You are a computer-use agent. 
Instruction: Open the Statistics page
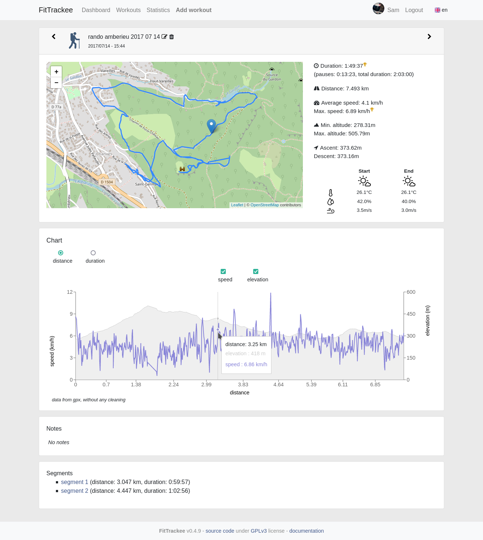click(158, 10)
